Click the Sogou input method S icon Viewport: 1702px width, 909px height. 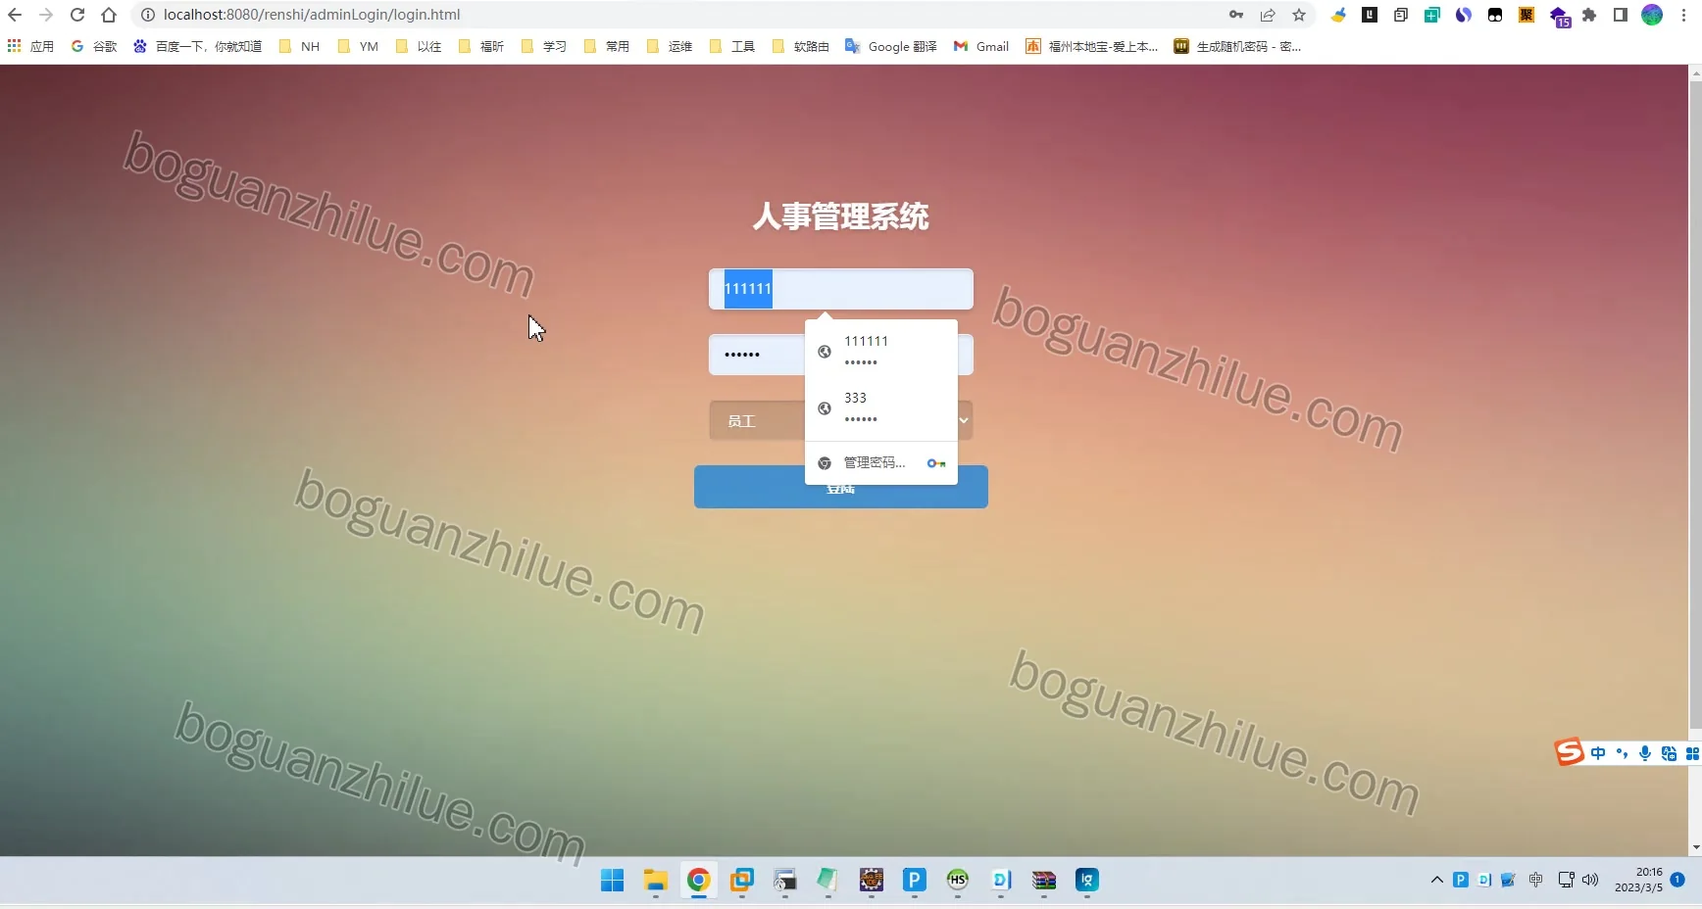tap(1569, 752)
